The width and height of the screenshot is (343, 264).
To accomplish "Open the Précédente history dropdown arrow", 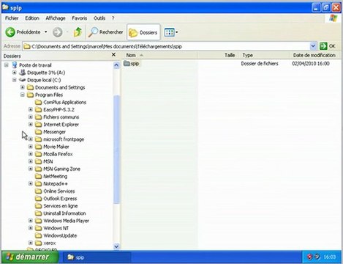I will click(45, 32).
